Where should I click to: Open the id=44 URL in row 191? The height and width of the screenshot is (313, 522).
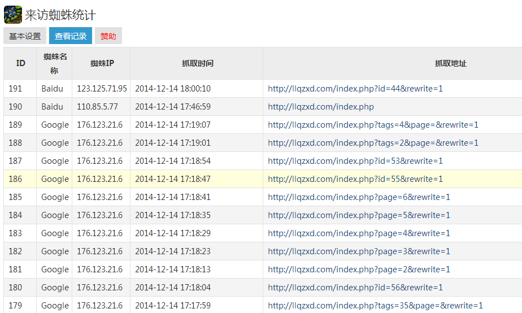click(x=355, y=89)
